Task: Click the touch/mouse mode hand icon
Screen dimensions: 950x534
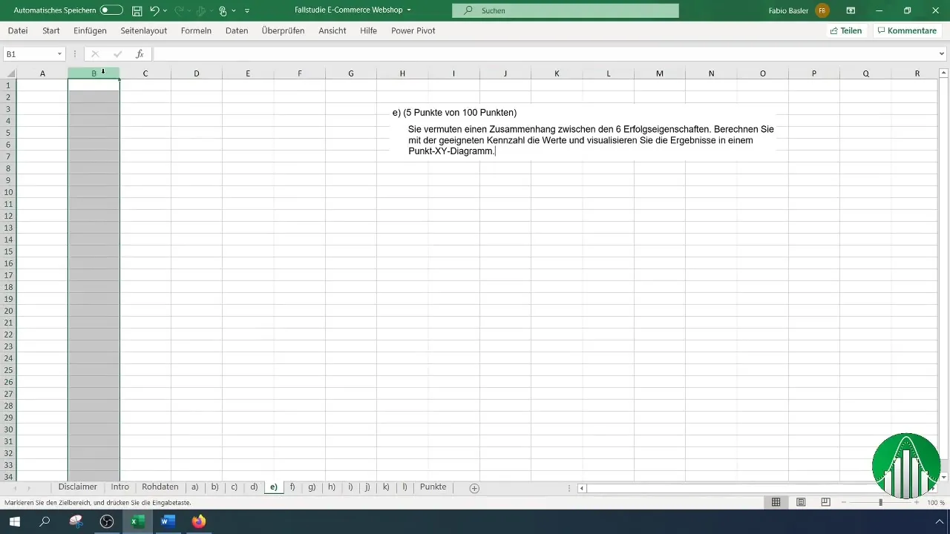Action: [x=222, y=10]
